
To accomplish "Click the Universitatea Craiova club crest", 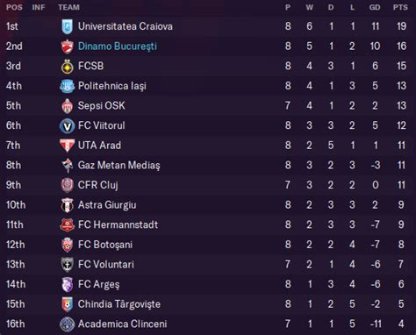I will [67, 26].
